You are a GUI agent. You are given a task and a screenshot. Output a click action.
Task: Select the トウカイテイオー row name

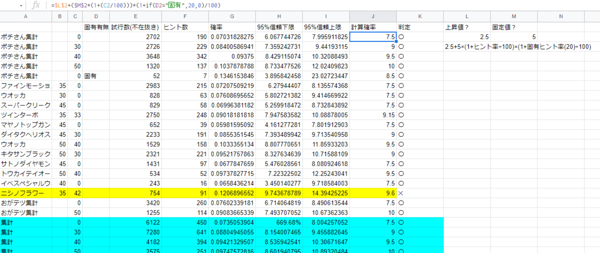(x=25, y=173)
